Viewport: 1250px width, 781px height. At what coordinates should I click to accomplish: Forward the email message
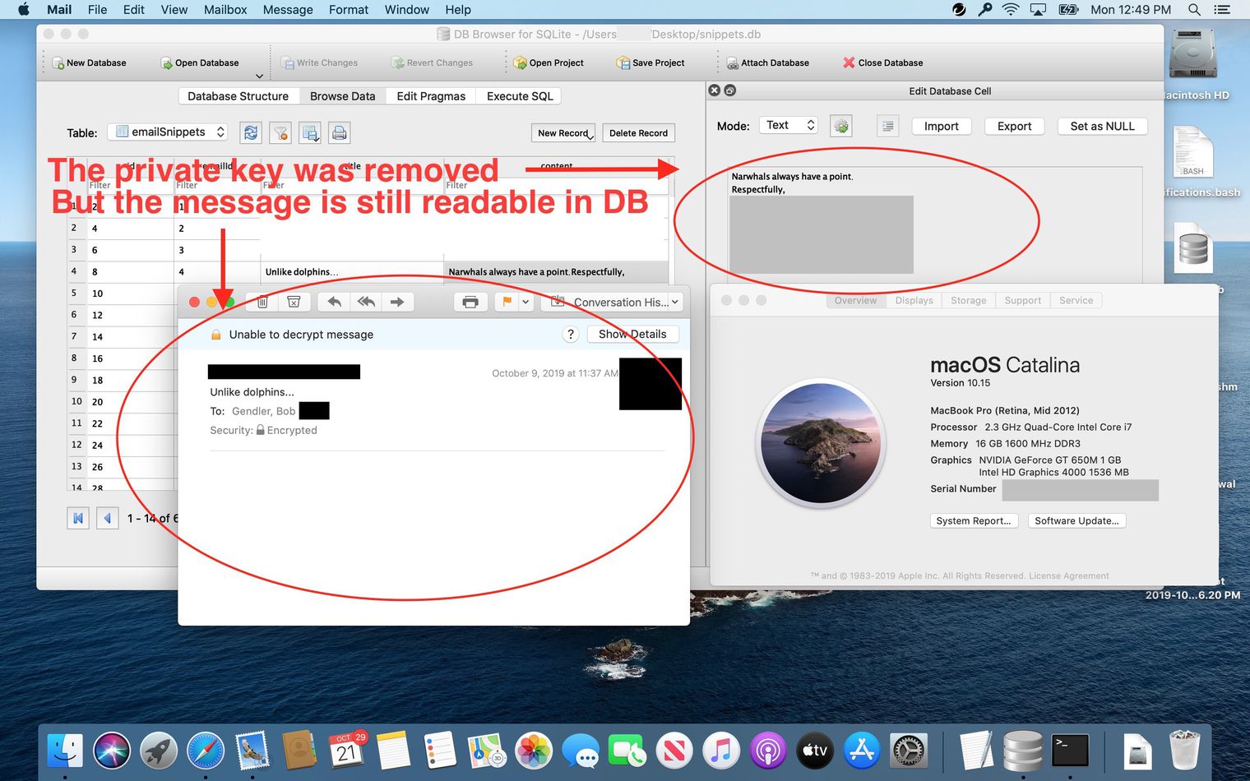pos(397,302)
